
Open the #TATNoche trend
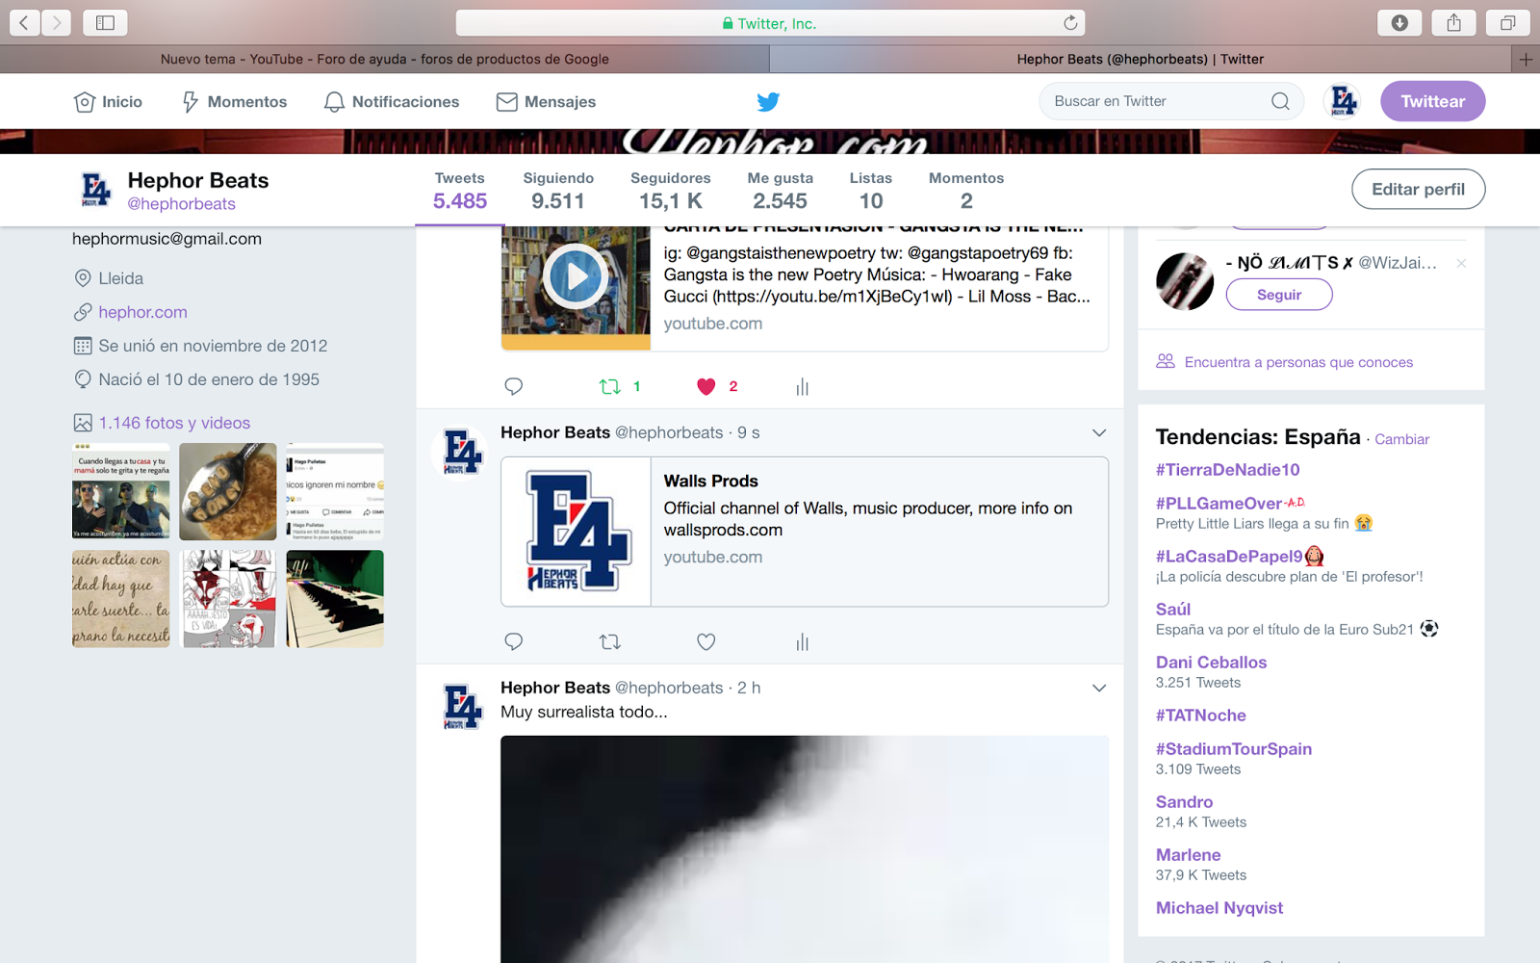click(x=1201, y=716)
